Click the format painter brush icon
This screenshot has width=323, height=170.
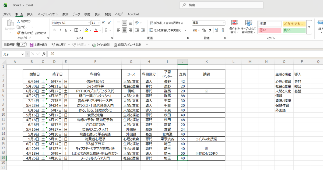coord(19,33)
